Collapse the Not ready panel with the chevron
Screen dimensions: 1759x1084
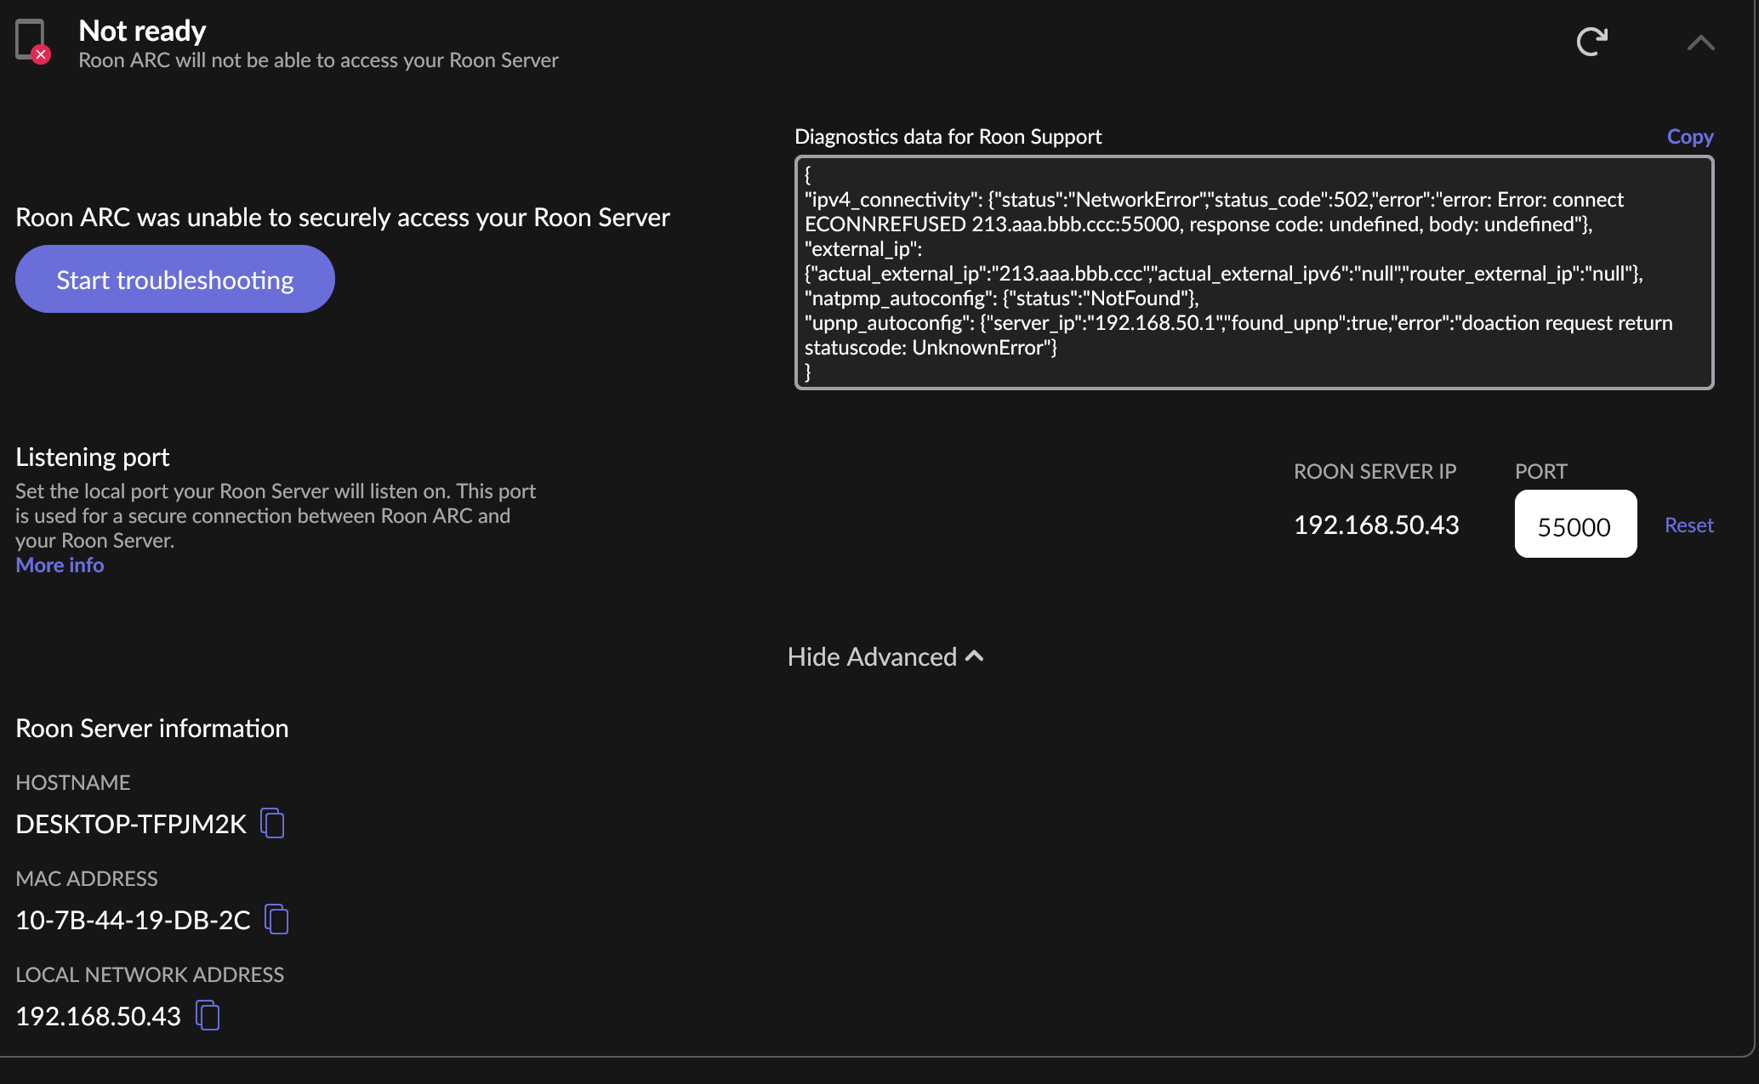click(x=1700, y=43)
